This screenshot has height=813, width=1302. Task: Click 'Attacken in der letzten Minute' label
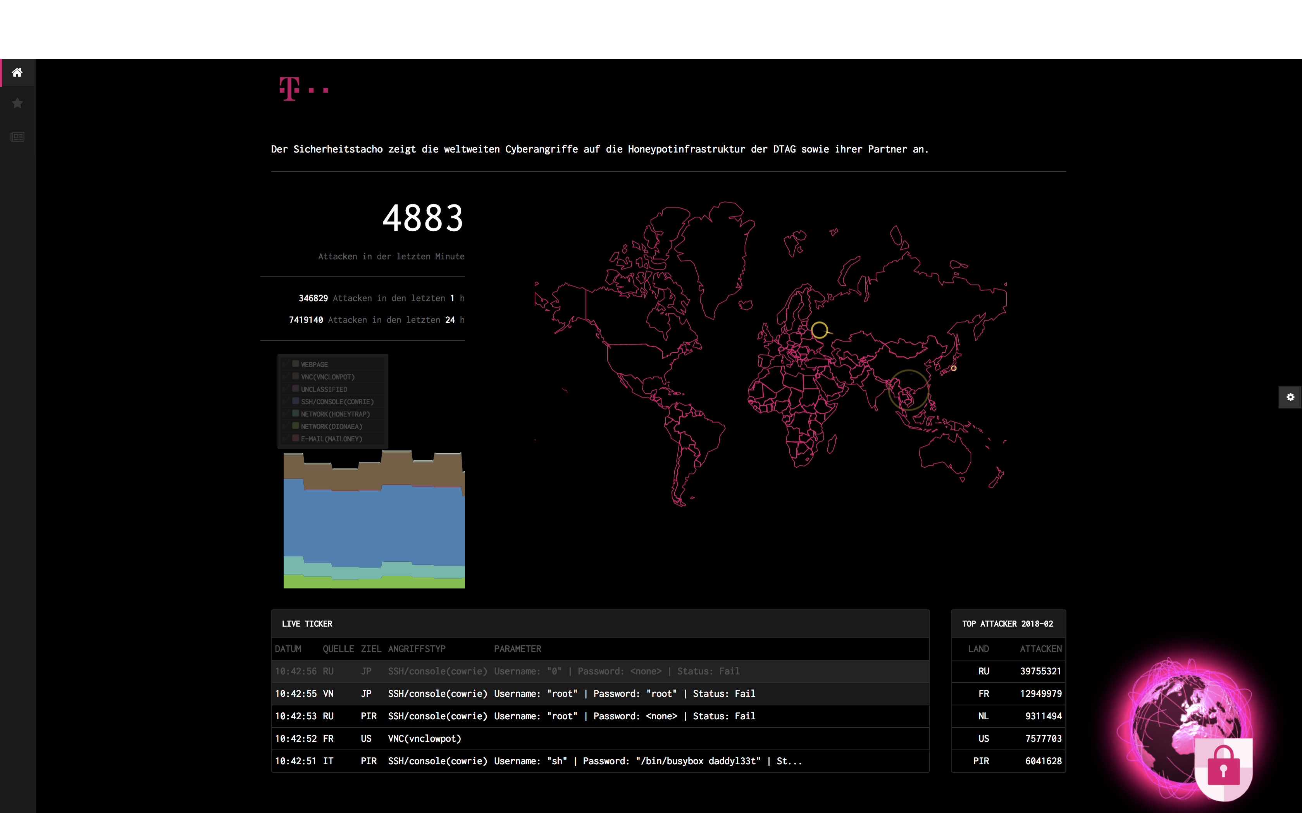click(x=391, y=256)
